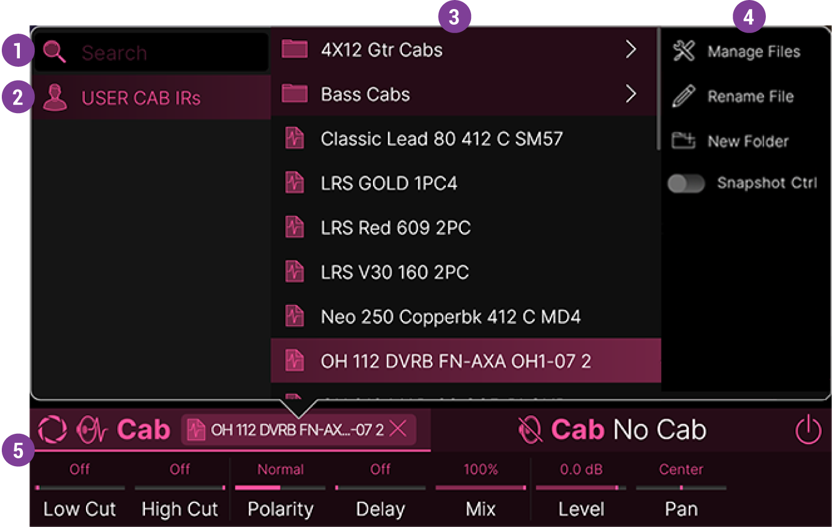Toggle Snapshot Ctrl switch on
This screenshot has height=527, width=832.
[686, 183]
